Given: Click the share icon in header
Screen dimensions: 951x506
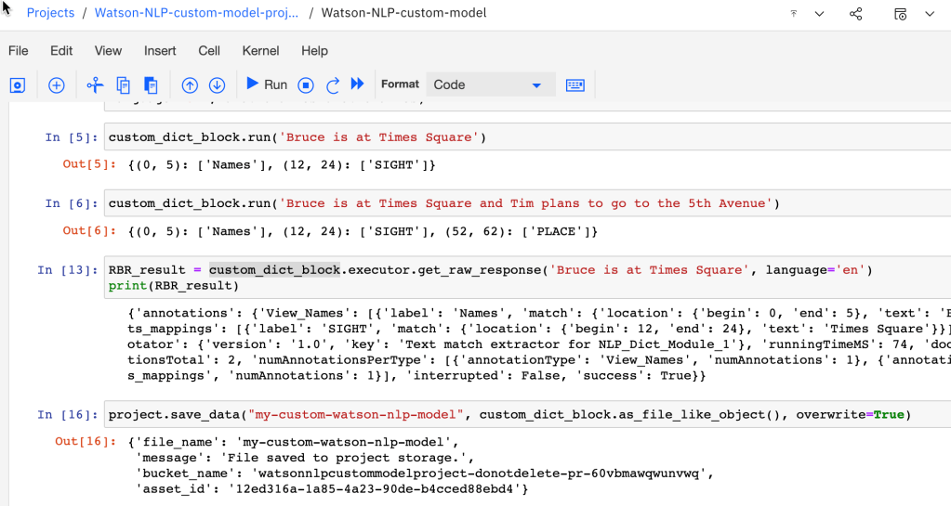Looking at the screenshot, I should tap(855, 14).
